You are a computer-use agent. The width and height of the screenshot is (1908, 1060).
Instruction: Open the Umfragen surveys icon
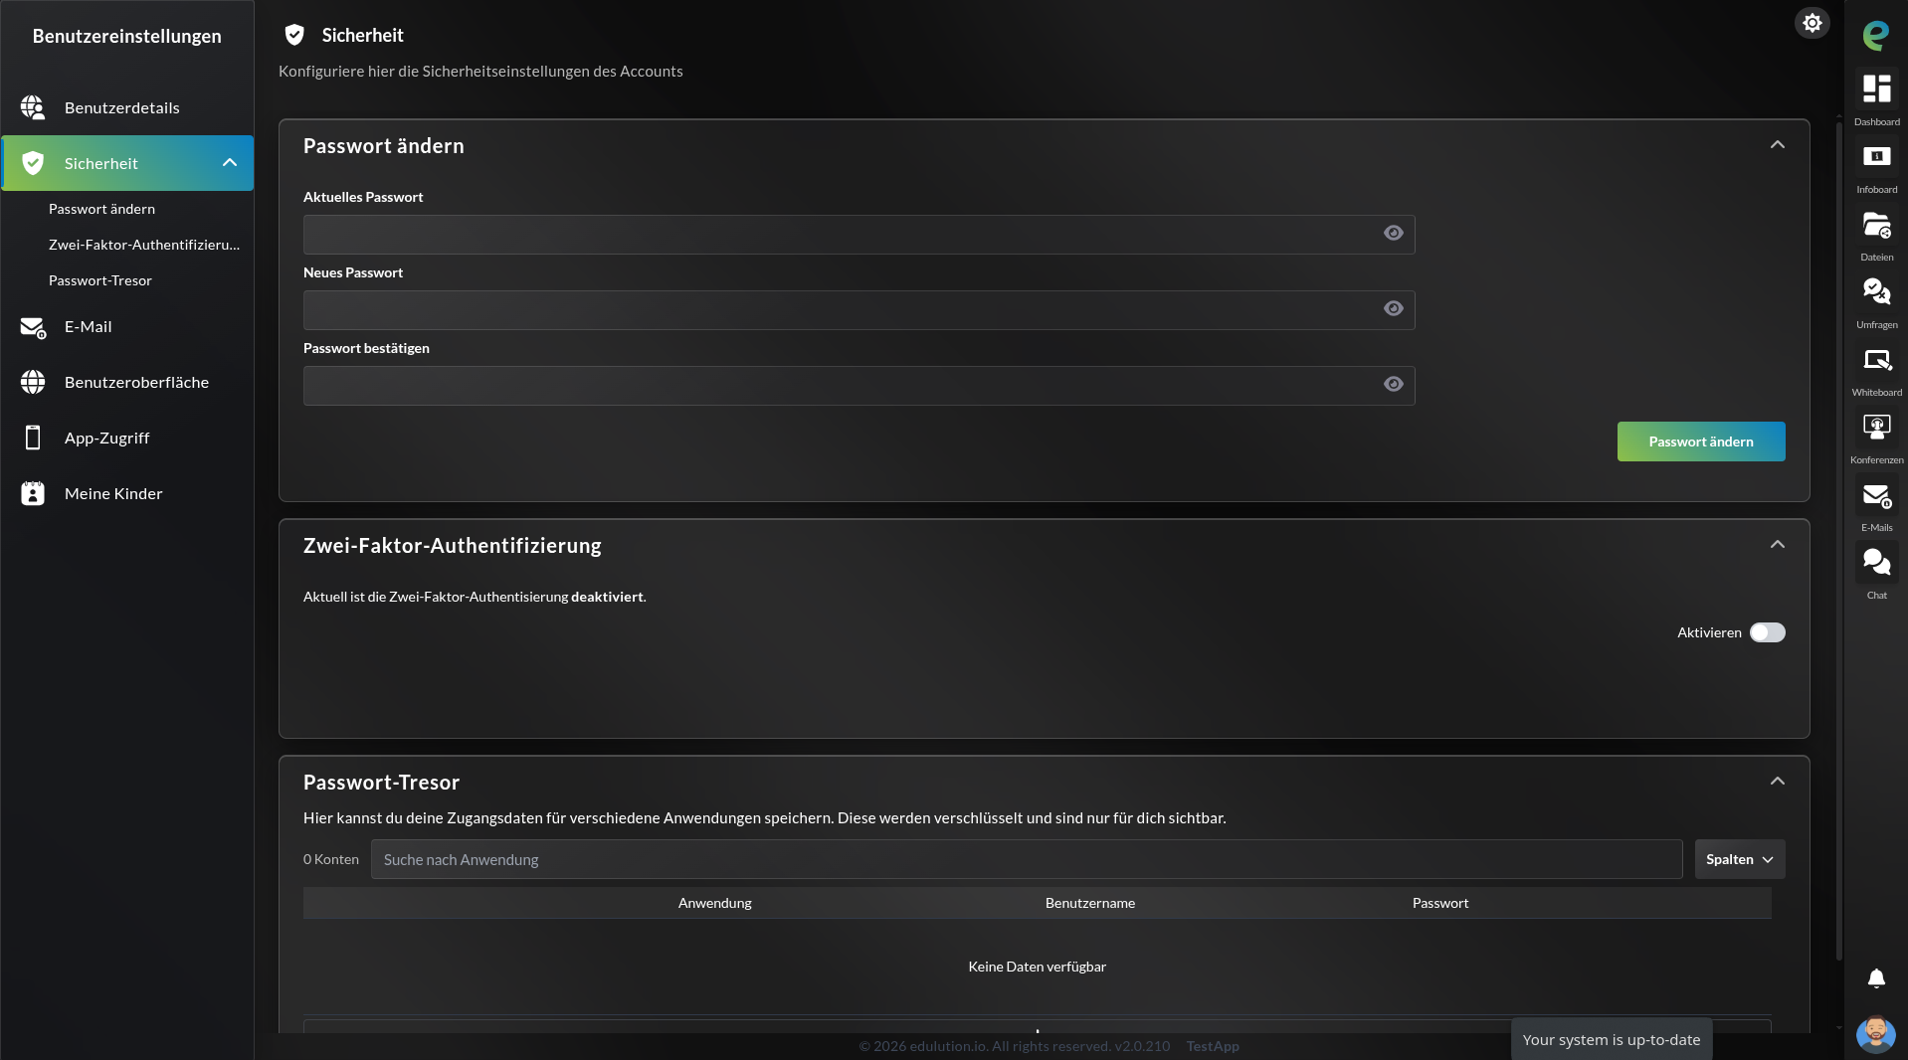[1876, 291]
